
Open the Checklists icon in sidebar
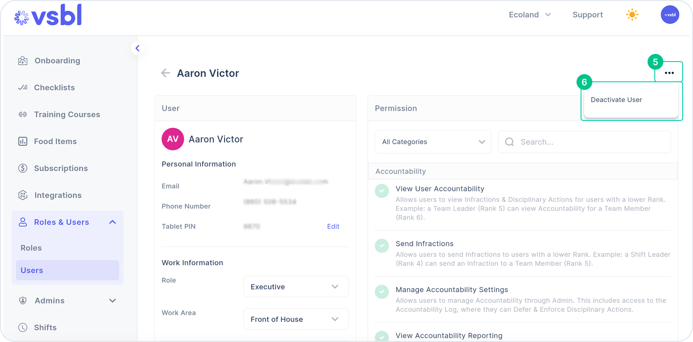point(22,88)
